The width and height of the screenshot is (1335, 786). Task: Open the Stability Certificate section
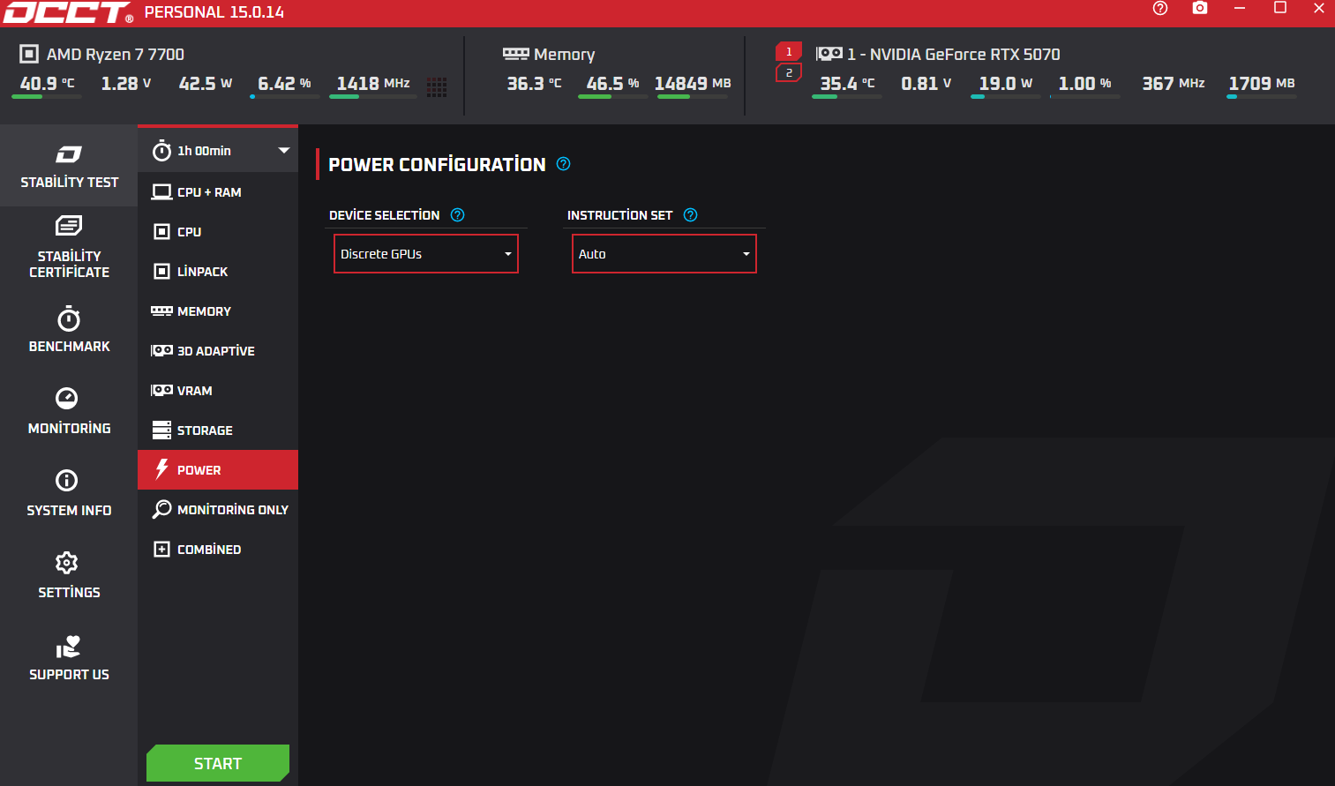click(x=69, y=247)
